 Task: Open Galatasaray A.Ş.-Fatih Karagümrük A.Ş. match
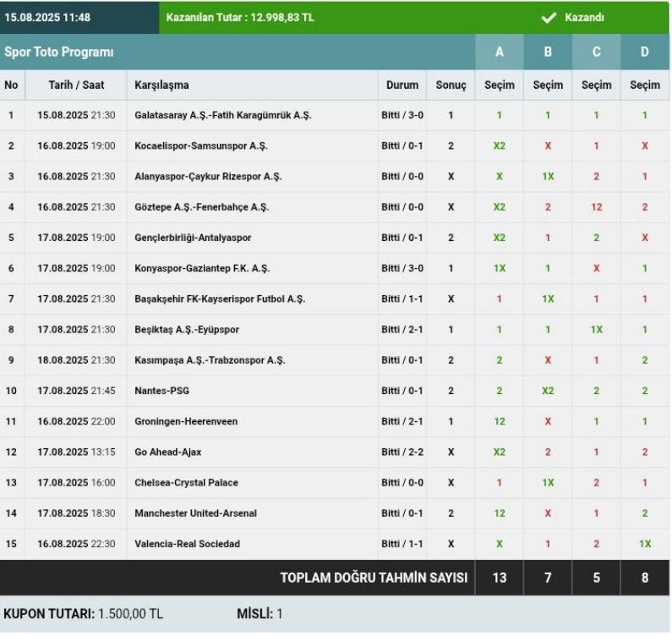(223, 115)
